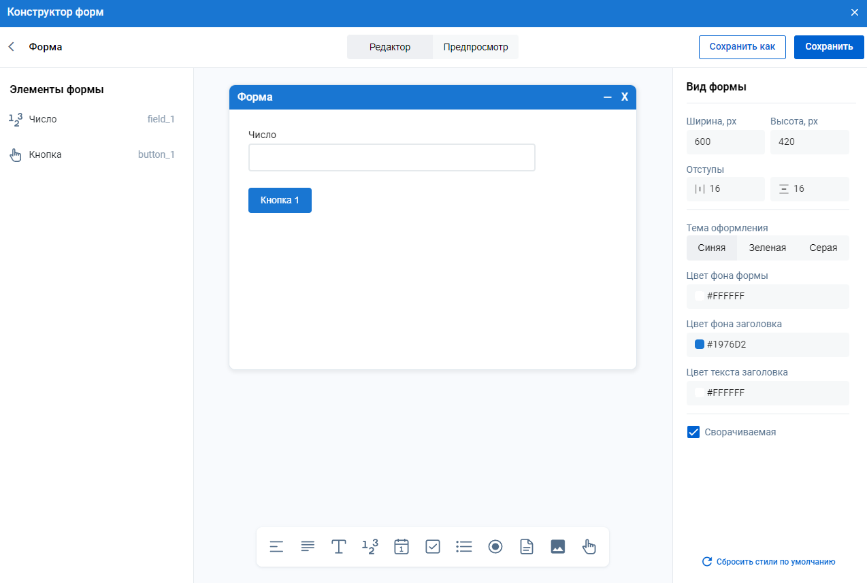
Task: Add a text input field from toolbar
Action: pos(339,547)
